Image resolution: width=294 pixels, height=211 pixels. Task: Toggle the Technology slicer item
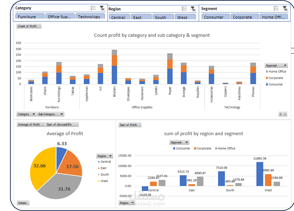pos(90,16)
